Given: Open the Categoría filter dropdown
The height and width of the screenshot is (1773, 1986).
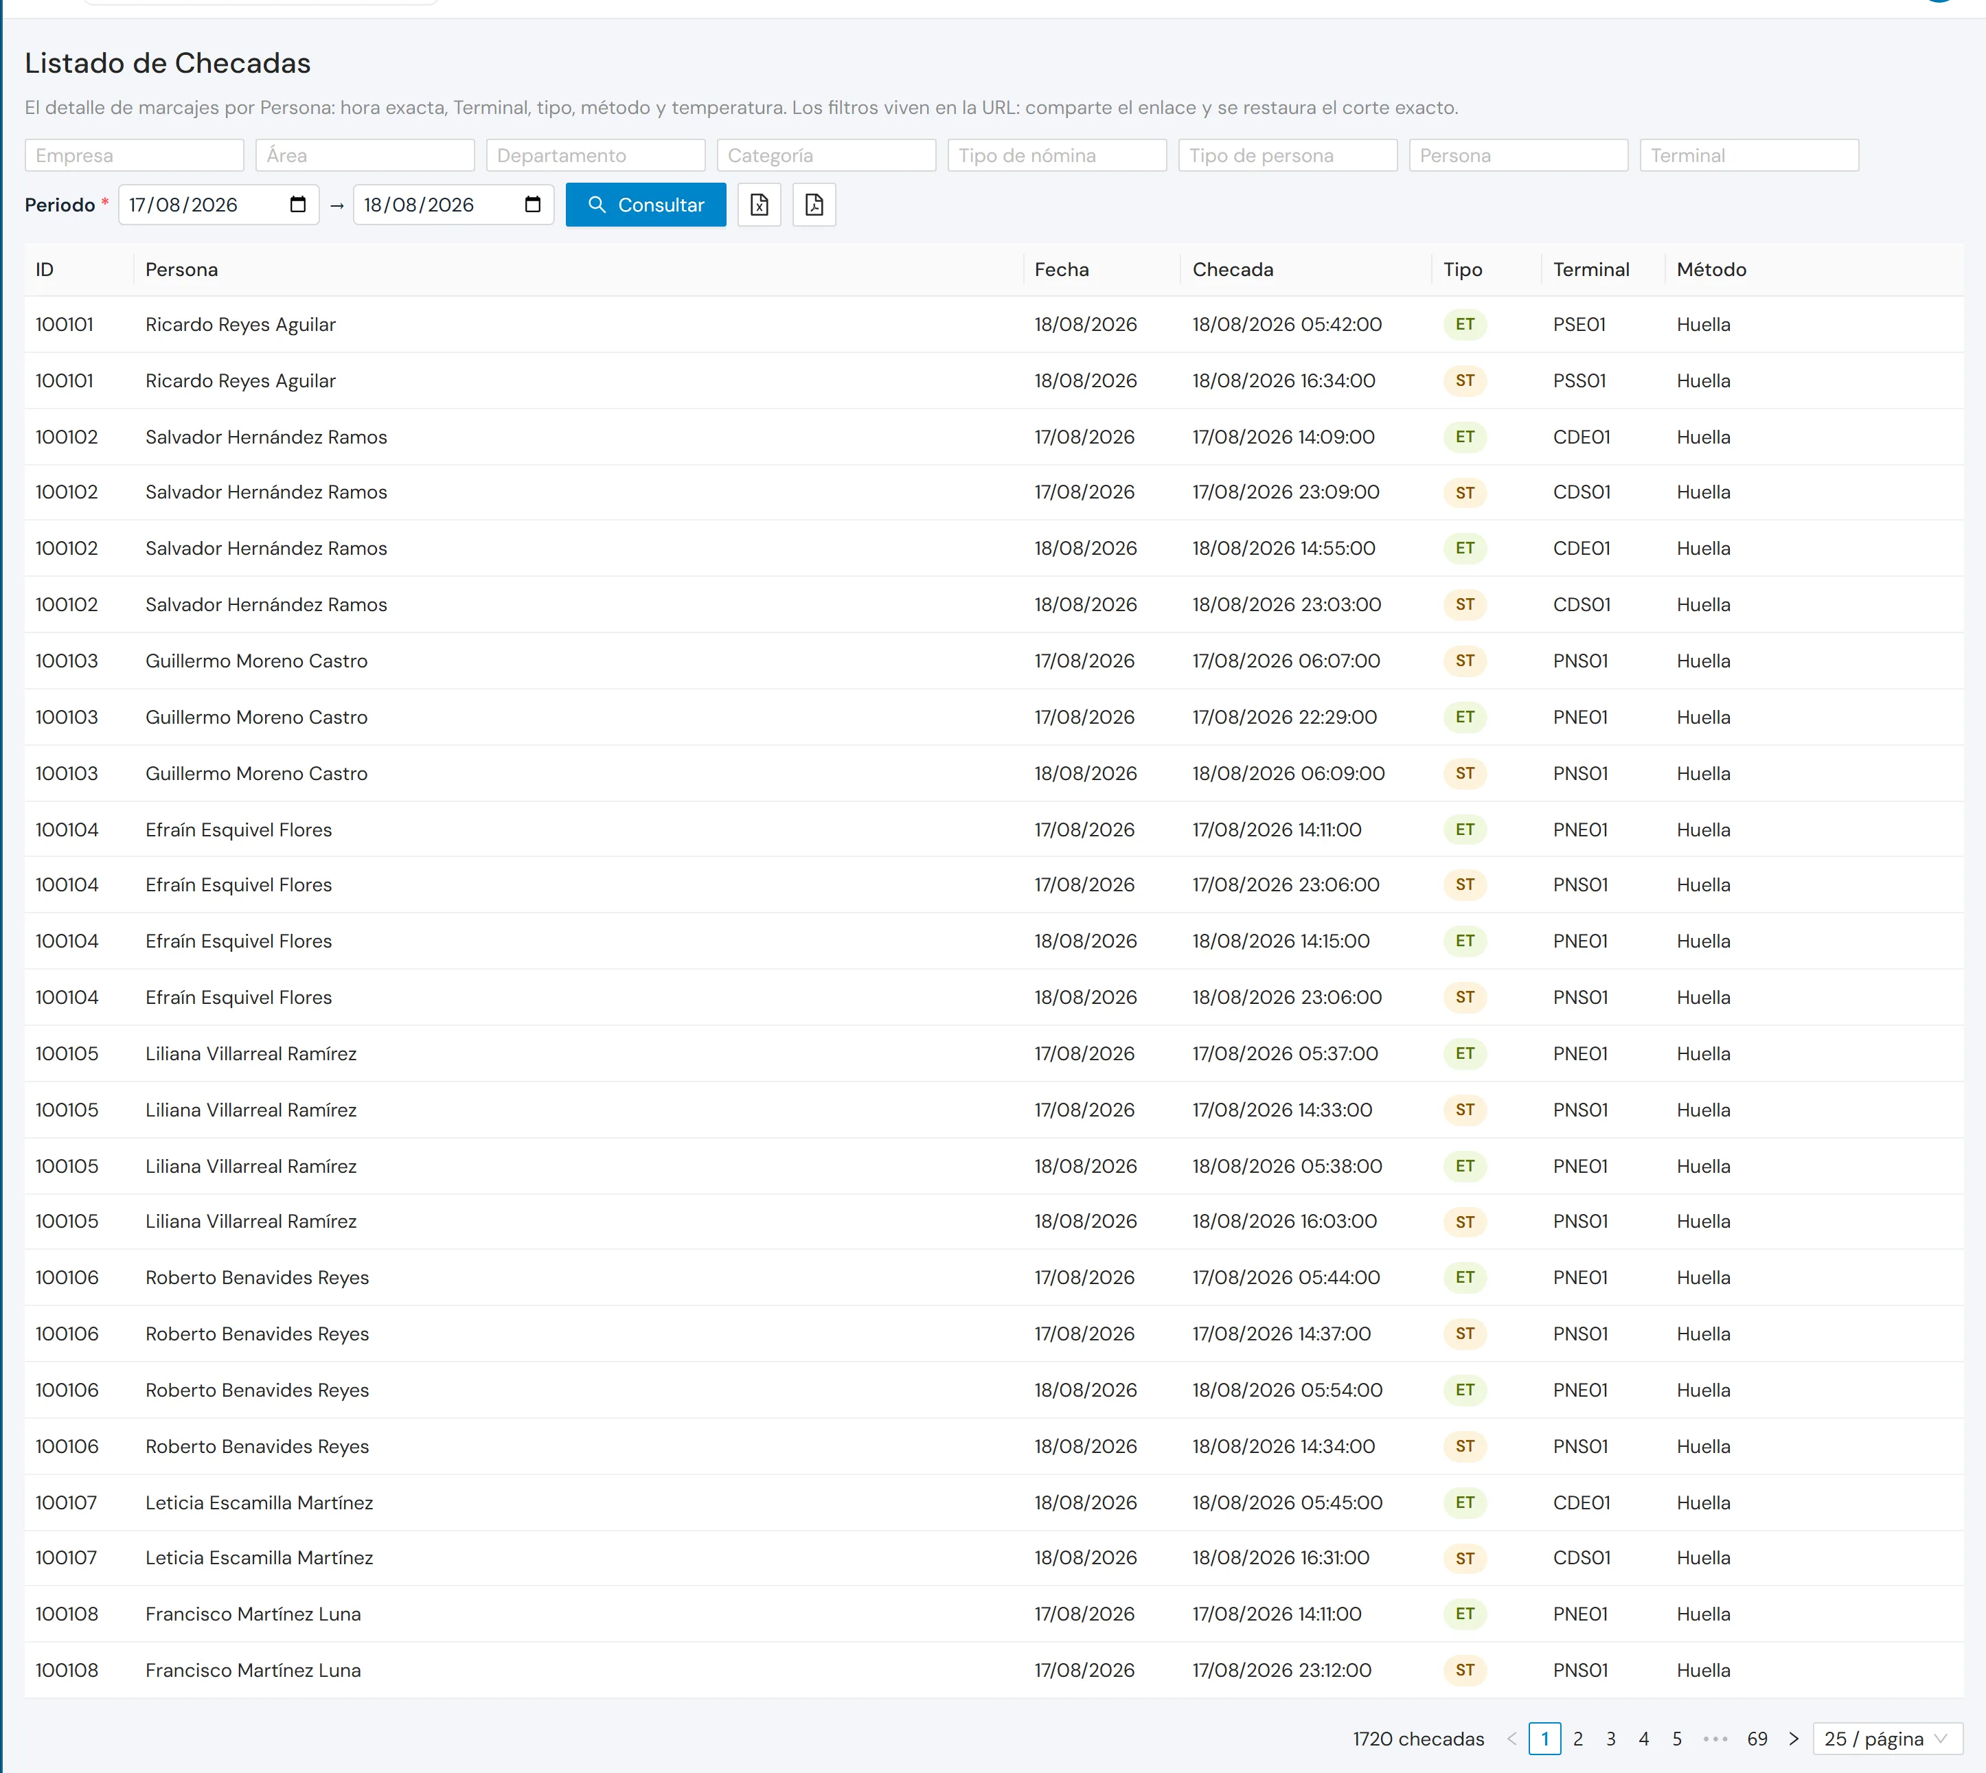Looking at the screenshot, I should [x=827, y=155].
